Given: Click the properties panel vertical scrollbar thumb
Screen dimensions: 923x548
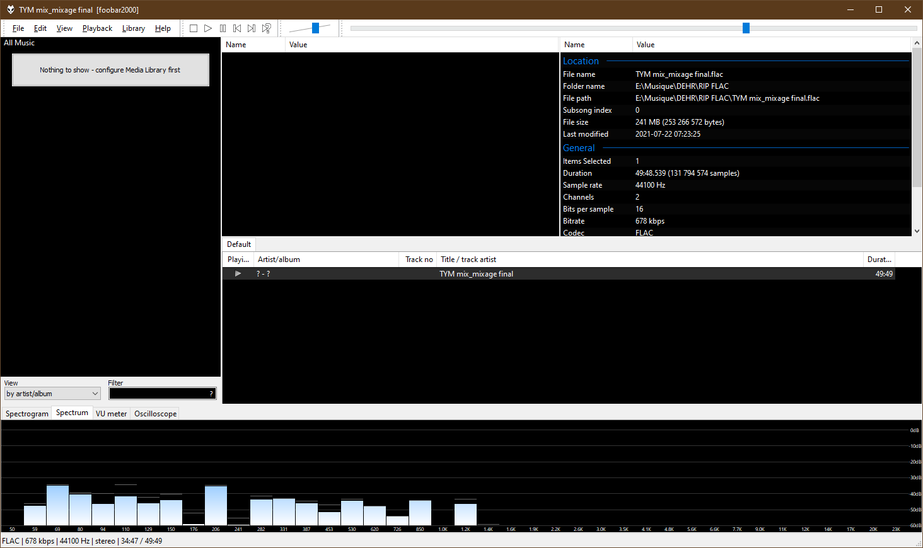Looking at the screenshot, I should [x=917, y=118].
